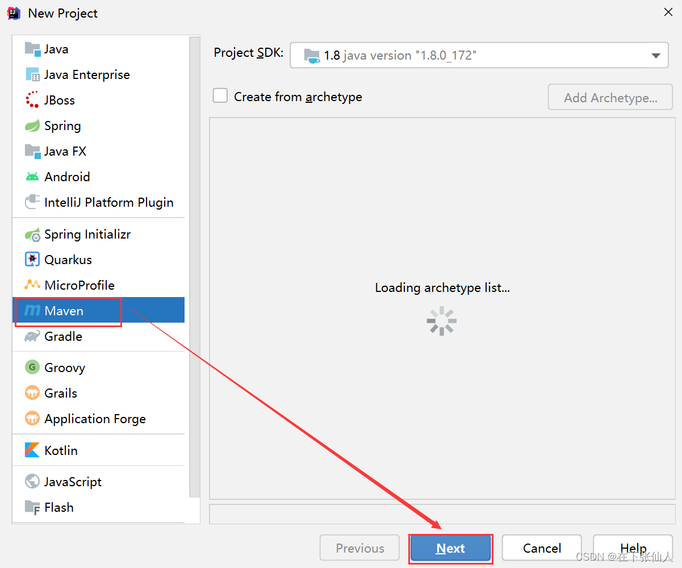The width and height of the screenshot is (682, 568).
Task: Click the red JBoss icon
Action: point(32,100)
